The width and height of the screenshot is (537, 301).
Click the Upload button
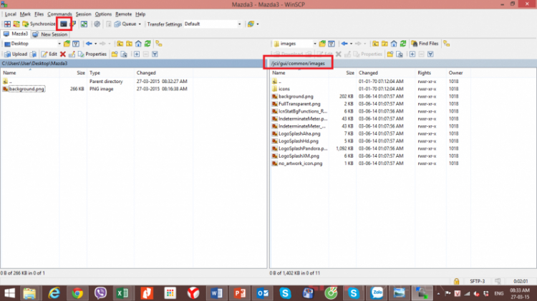click(x=16, y=54)
